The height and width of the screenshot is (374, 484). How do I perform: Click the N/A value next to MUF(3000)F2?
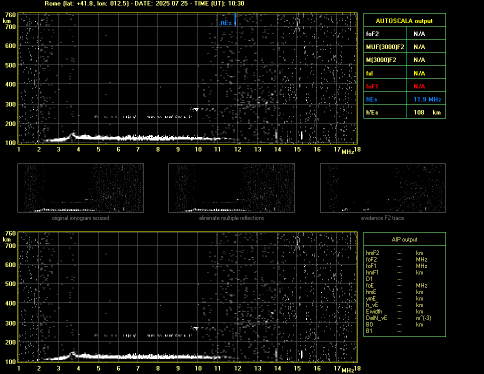419,47
